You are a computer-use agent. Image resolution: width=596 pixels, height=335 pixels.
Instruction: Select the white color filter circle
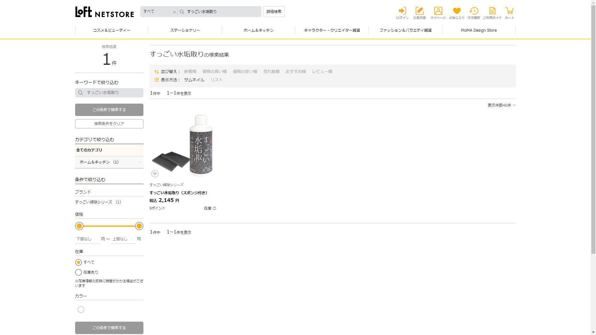[81, 310]
